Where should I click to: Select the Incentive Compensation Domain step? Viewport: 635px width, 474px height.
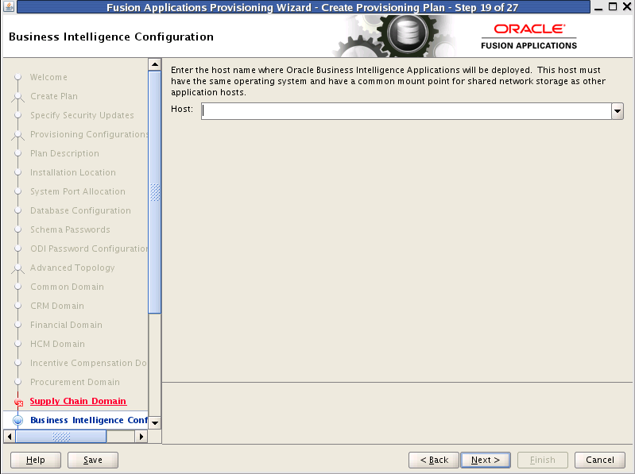tap(89, 363)
